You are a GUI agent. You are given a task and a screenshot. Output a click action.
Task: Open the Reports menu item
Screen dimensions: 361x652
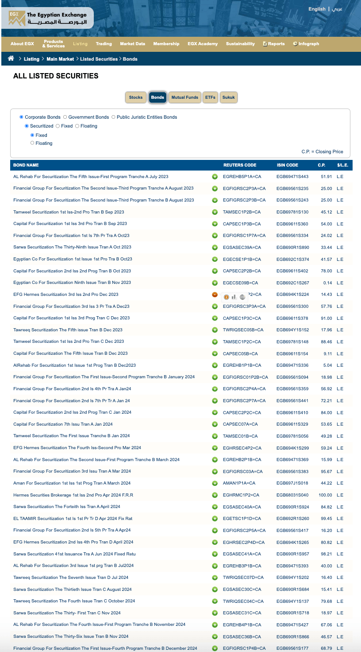pos(274,44)
